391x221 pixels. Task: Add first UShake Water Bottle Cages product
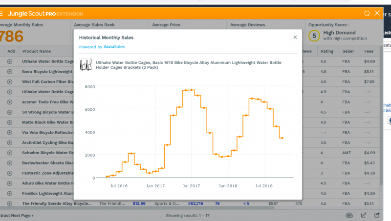pos(10,61)
